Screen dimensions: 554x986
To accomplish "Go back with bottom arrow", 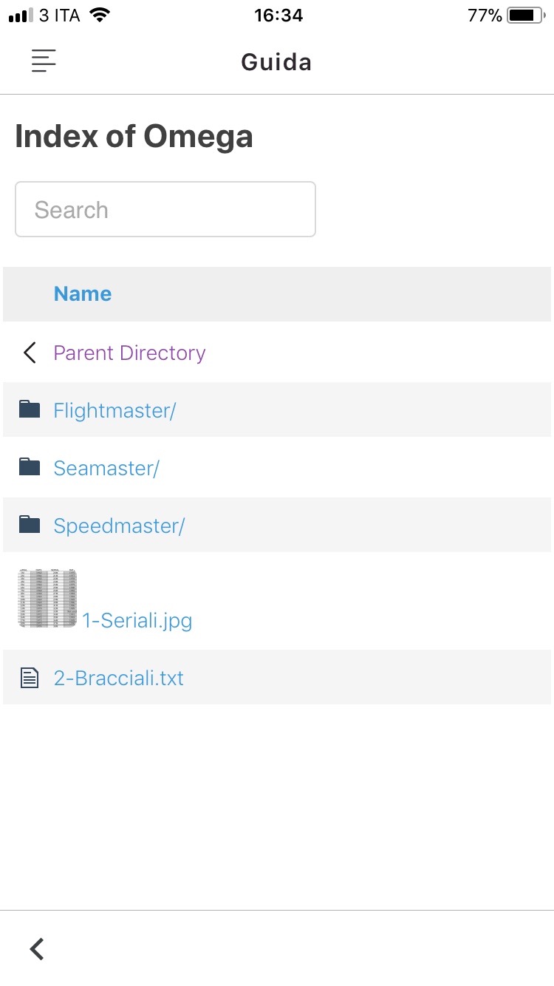I will 36,948.
